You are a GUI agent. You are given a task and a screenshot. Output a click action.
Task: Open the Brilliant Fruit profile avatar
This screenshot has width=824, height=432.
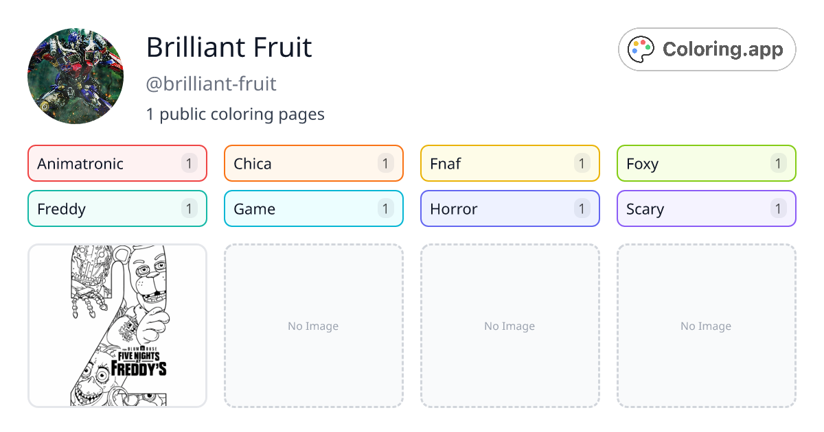click(x=76, y=75)
